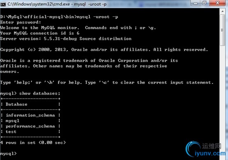Click the 'show databases;' command
The width and height of the screenshot is (228, 160).
tap(40, 93)
